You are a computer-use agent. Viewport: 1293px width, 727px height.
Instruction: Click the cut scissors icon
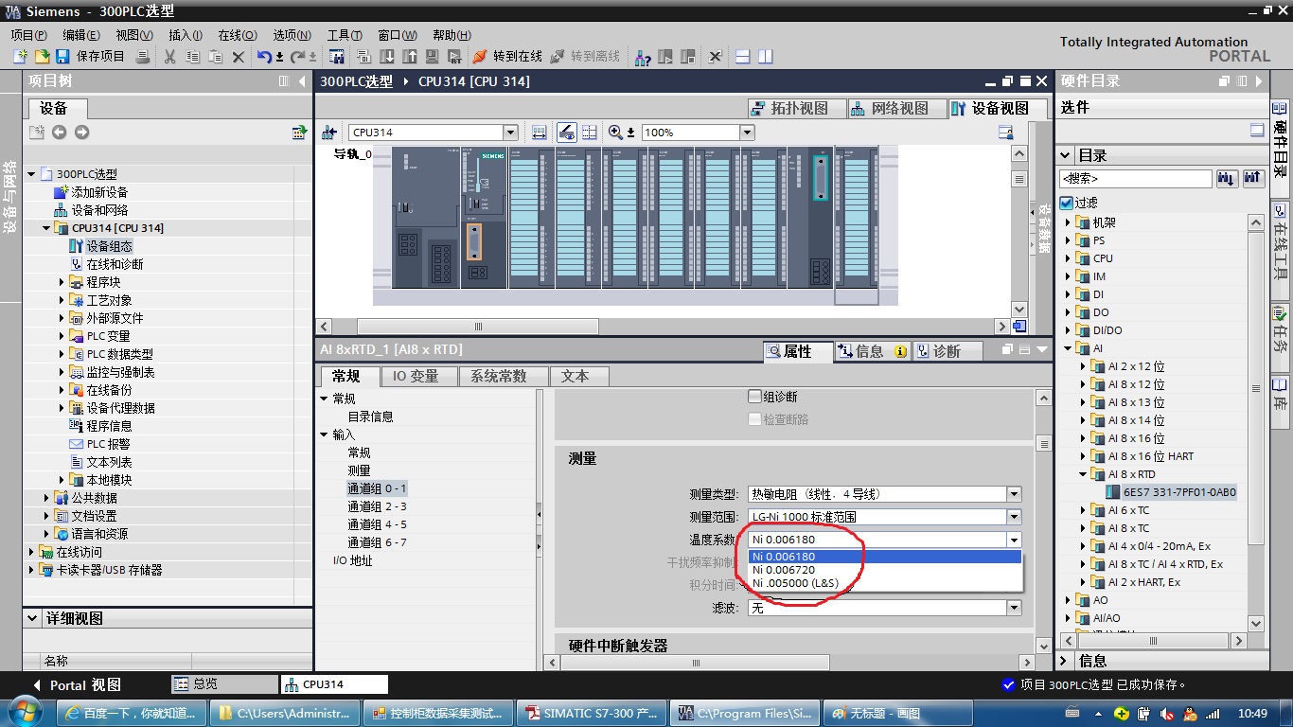click(170, 57)
